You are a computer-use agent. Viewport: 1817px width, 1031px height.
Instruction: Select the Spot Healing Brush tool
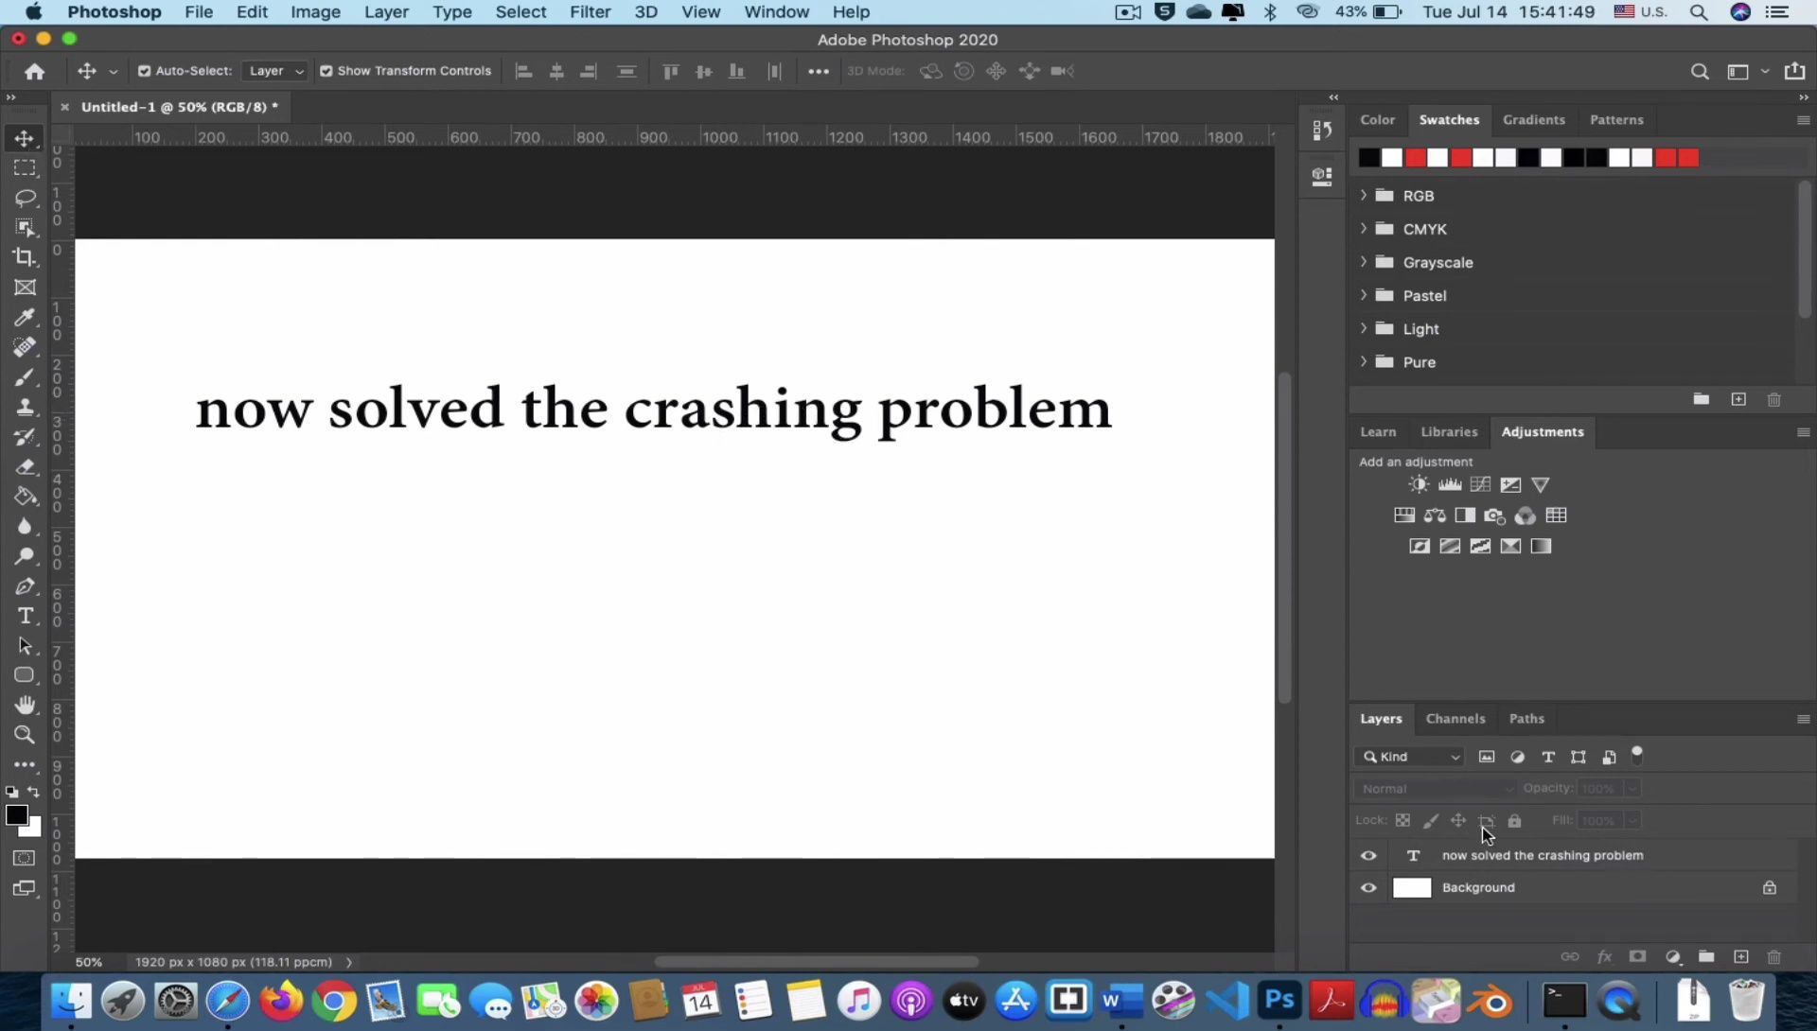click(x=25, y=347)
